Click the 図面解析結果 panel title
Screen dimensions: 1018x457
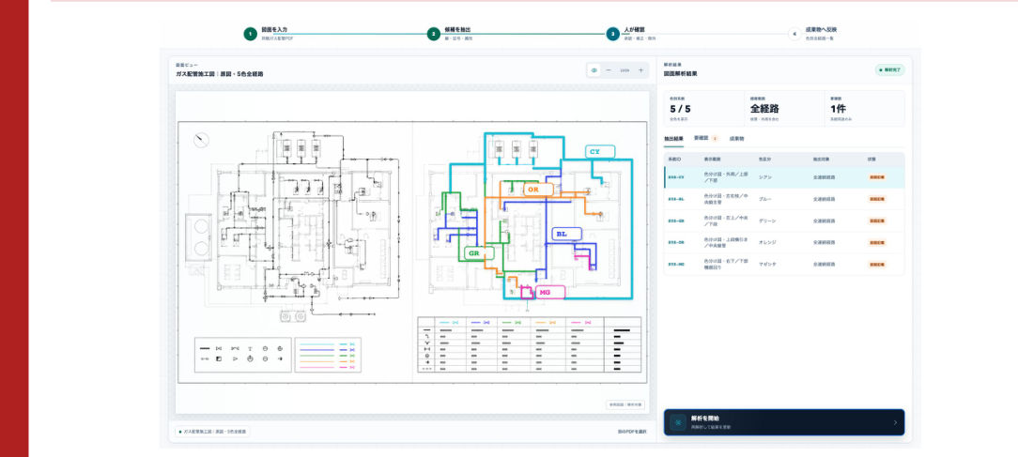click(681, 74)
